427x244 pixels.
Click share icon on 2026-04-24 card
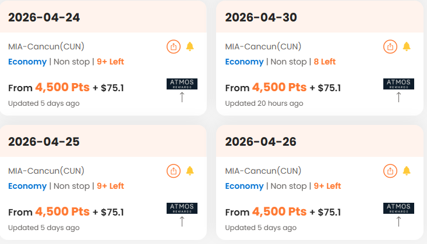[x=173, y=46]
